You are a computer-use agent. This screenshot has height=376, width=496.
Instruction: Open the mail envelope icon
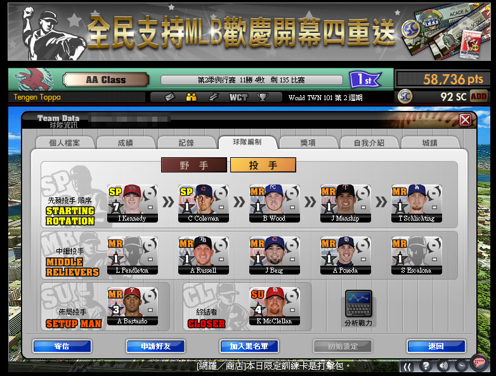coord(169,97)
